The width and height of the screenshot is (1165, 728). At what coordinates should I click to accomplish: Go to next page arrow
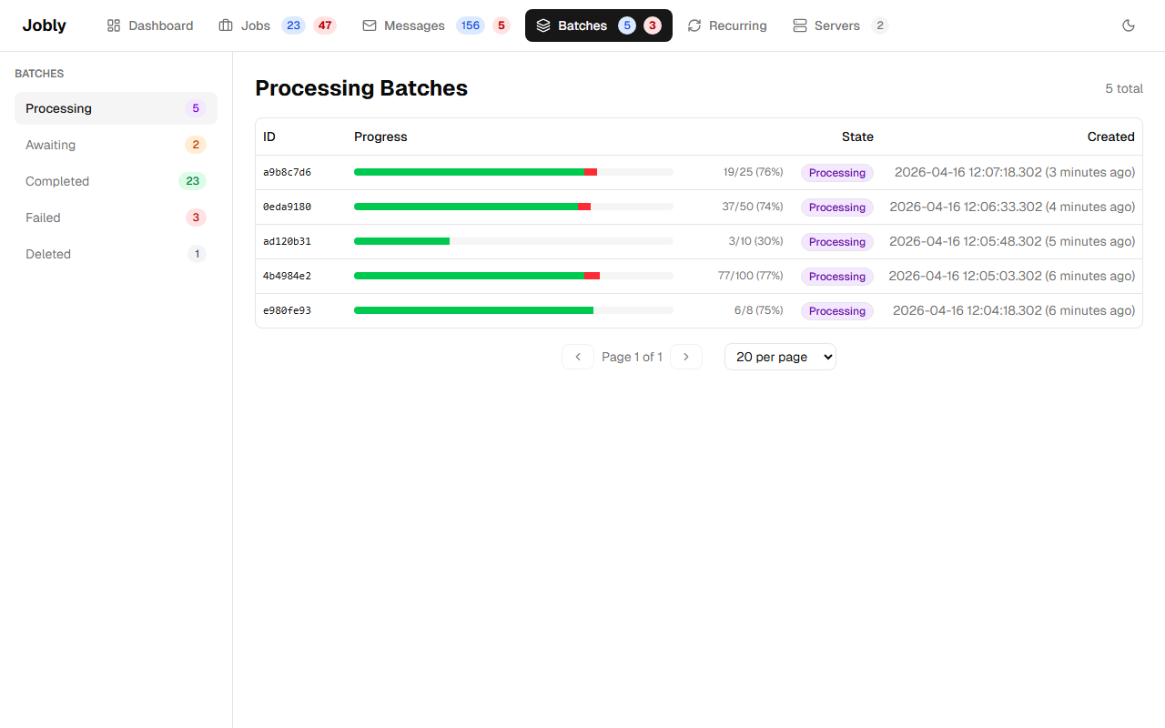(x=686, y=357)
